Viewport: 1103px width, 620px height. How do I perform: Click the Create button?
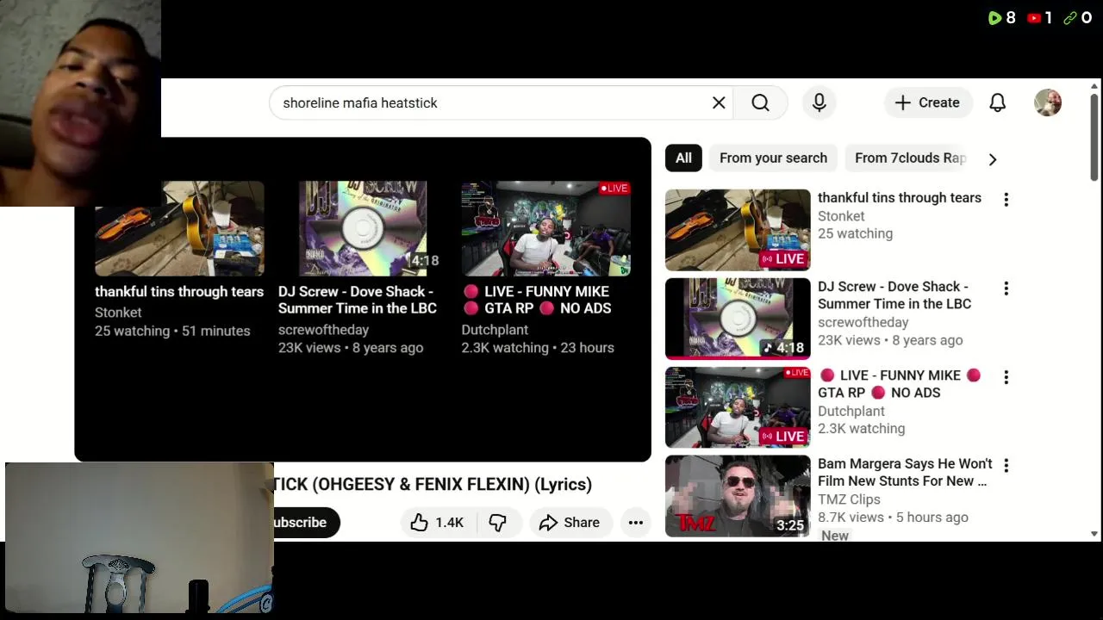coord(928,102)
